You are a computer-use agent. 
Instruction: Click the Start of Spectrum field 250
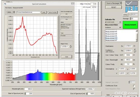(29, 93)
